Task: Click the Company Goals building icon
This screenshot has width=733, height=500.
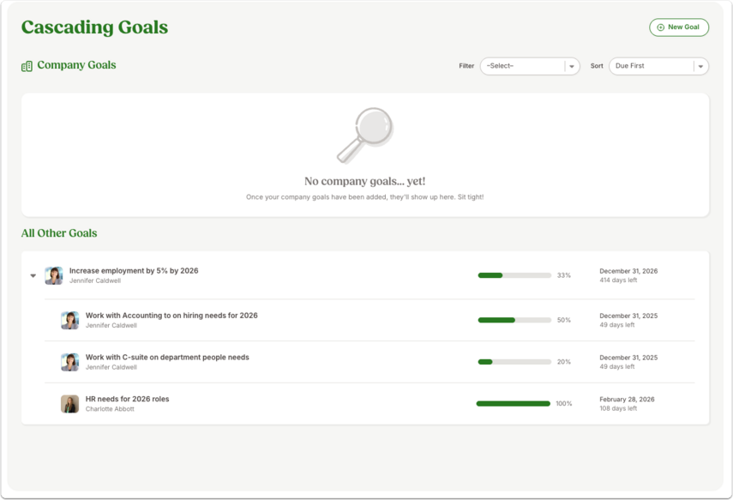Action: 27,66
